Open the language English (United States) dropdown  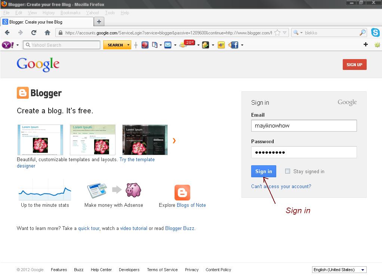tap(339, 270)
